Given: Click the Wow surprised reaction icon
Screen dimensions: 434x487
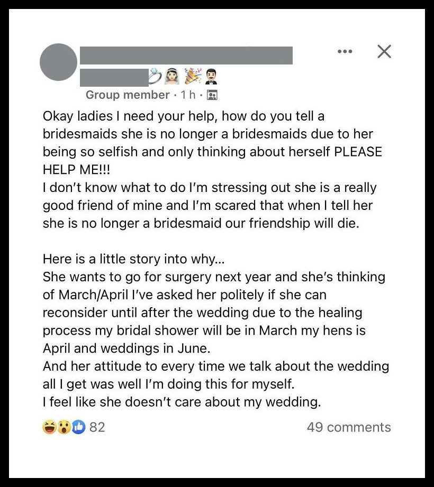Looking at the screenshot, I should point(65,427).
